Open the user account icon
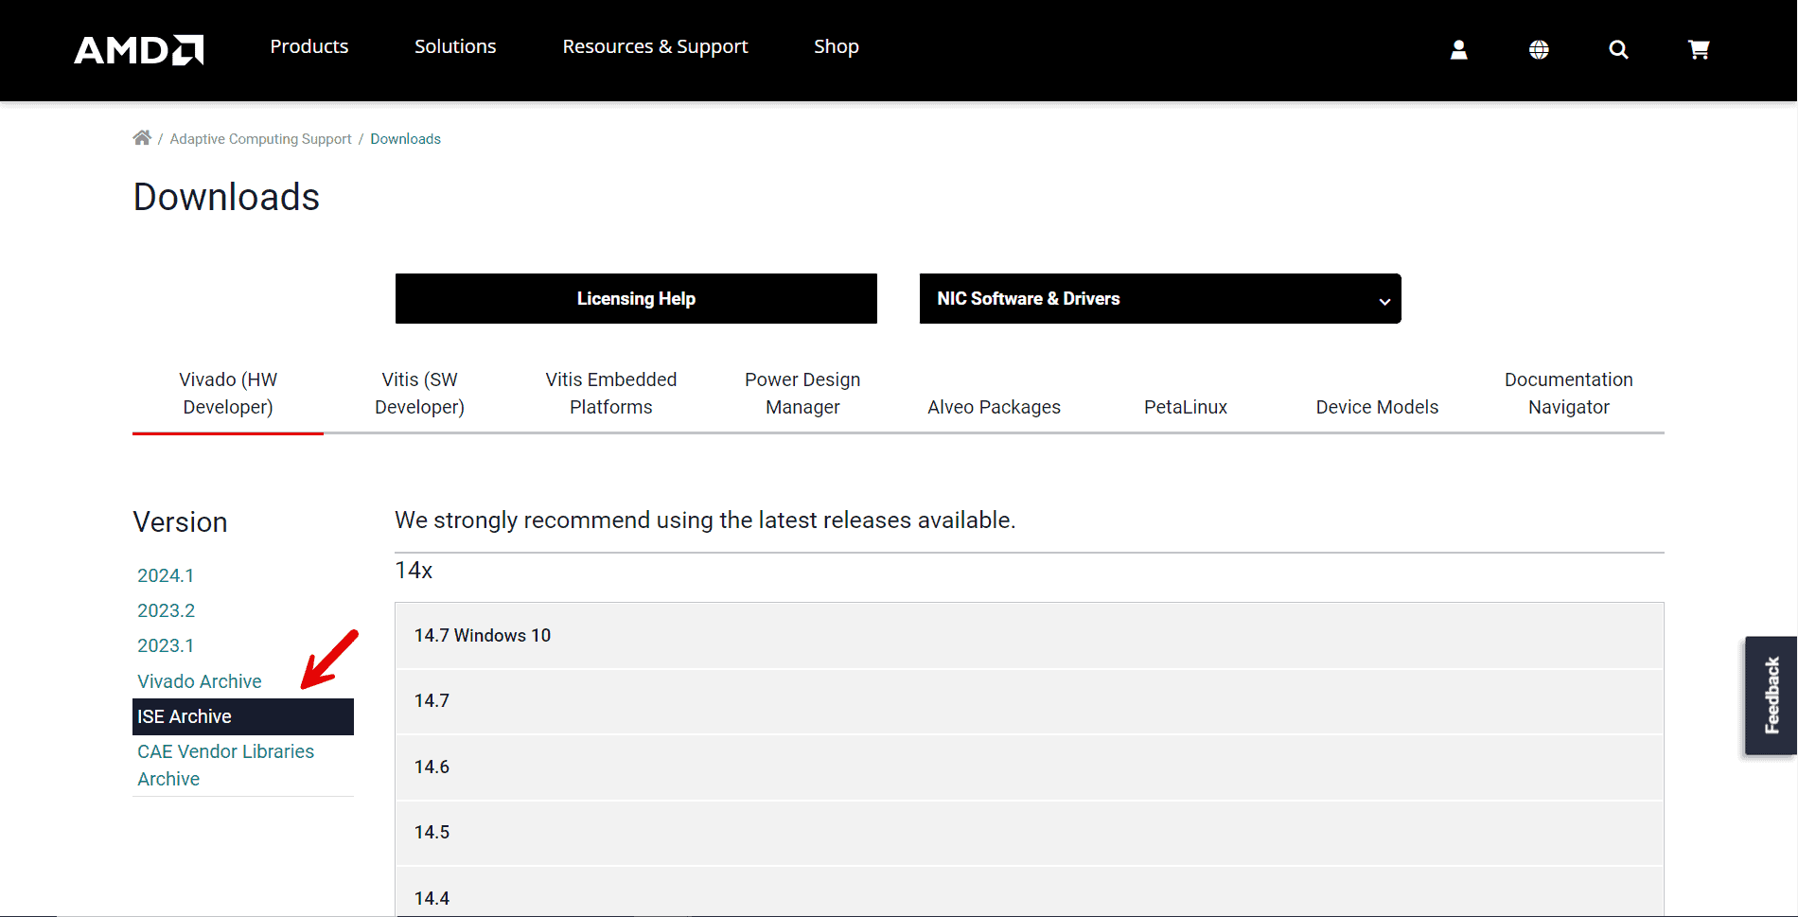Screen dimensions: 1798x917 (1458, 49)
